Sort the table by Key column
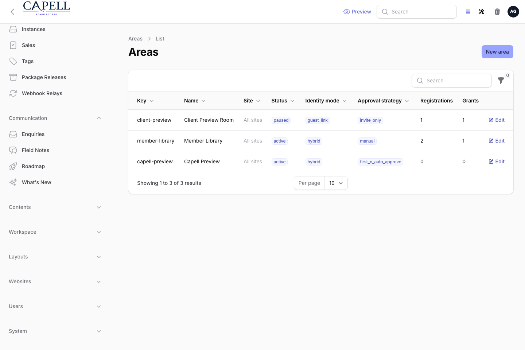525x350 pixels. [x=145, y=101]
